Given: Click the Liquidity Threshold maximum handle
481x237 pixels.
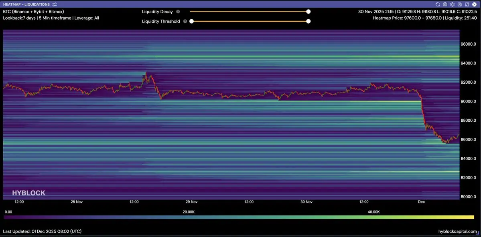Looking at the screenshot, I should point(308,22).
